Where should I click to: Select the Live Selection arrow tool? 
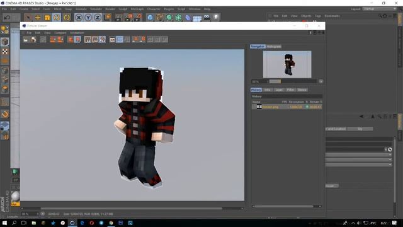pos(28,18)
